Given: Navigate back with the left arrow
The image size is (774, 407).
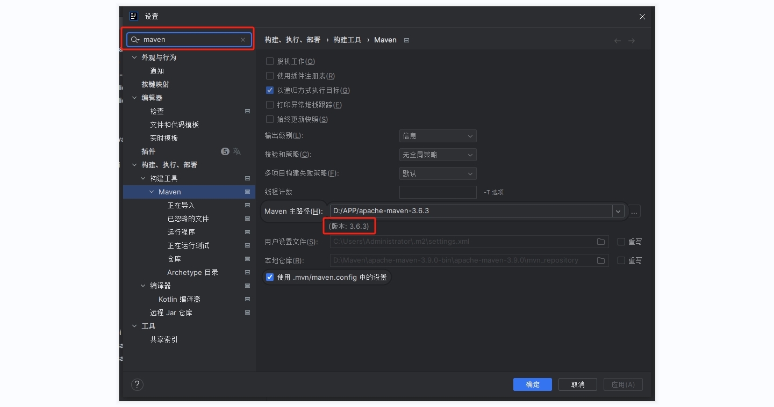Looking at the screenshot, I should (618, 41).
